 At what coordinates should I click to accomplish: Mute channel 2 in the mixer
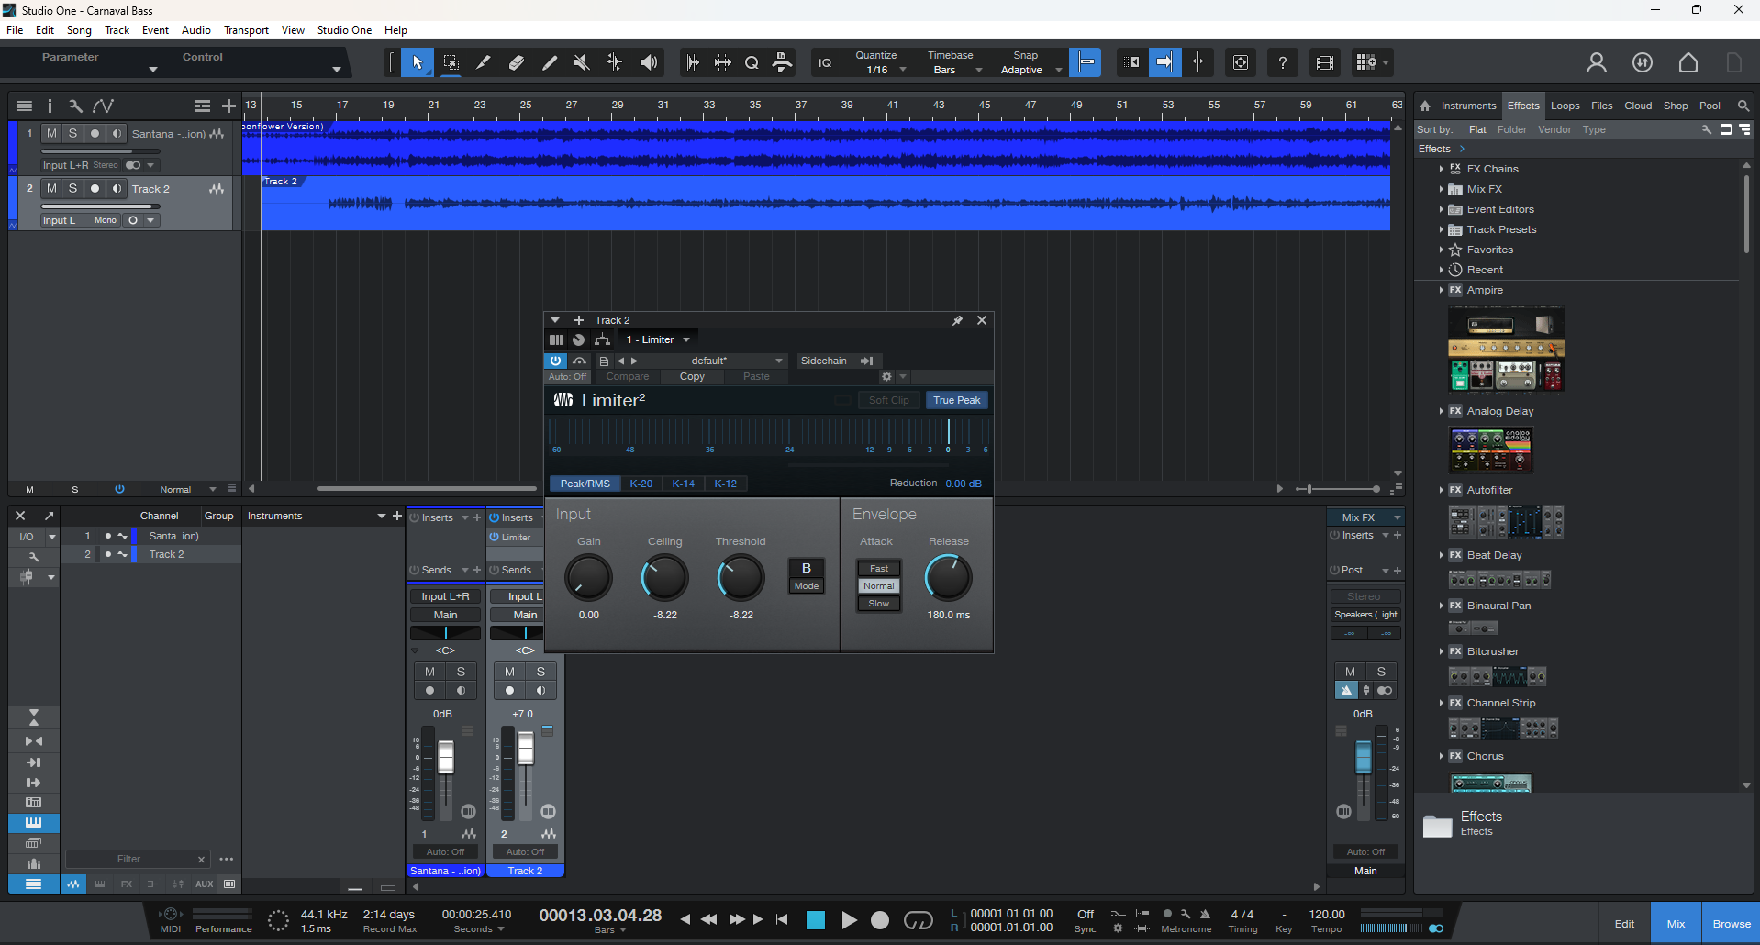[509, 672]
